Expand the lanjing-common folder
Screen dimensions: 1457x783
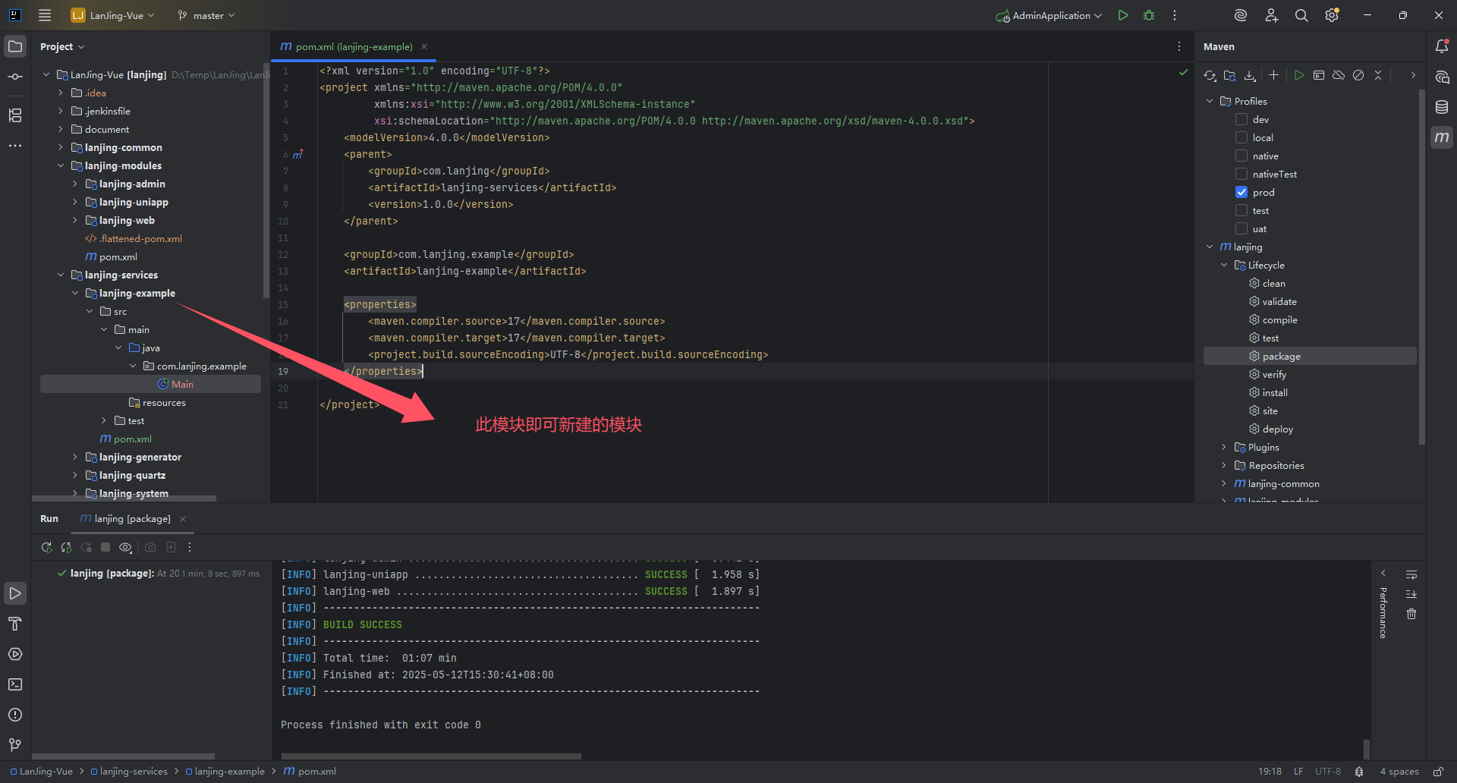tap(61, 147)
